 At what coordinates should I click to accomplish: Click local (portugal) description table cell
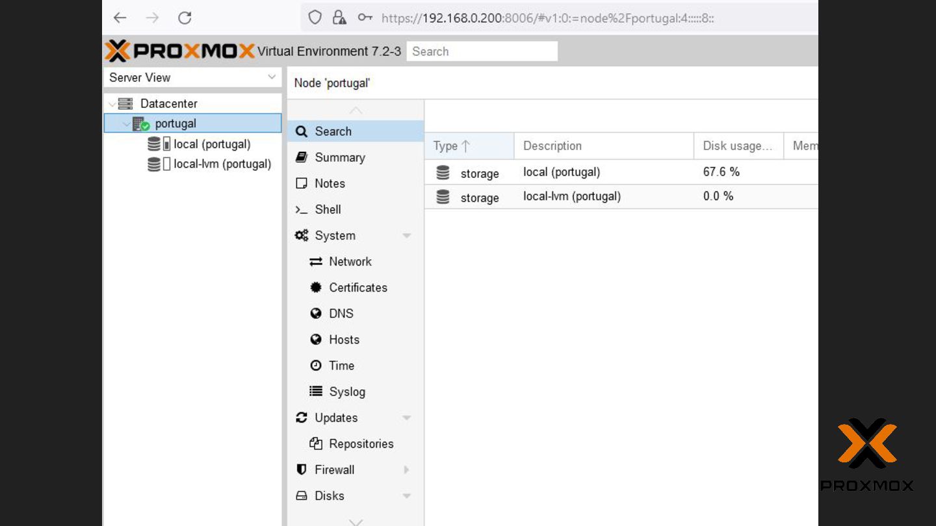pyautogui.click(x=604, y=172)
